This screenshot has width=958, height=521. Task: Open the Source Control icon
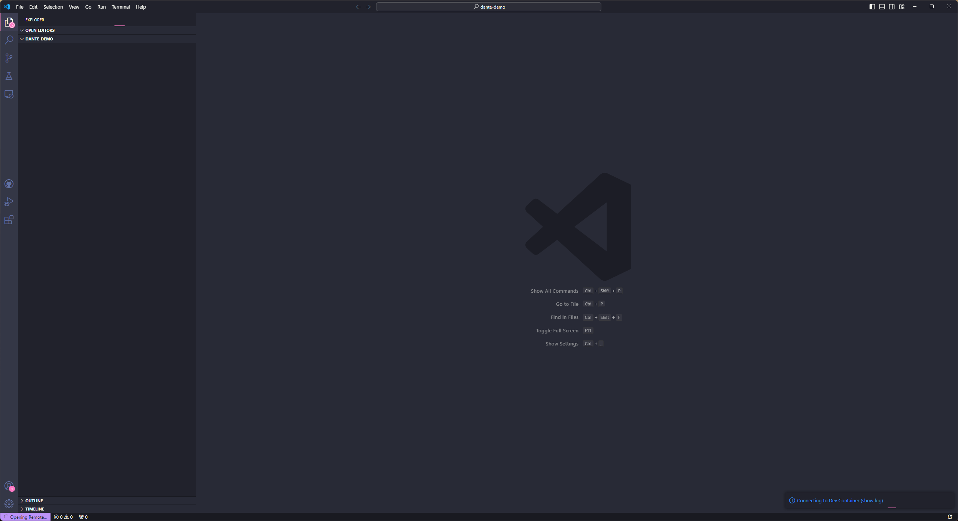9,58
